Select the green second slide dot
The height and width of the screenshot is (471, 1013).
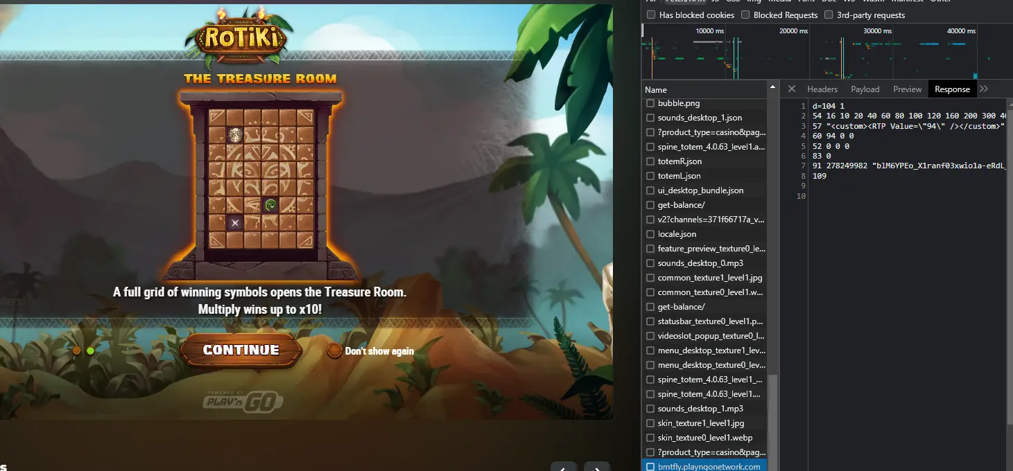[91, 350]
